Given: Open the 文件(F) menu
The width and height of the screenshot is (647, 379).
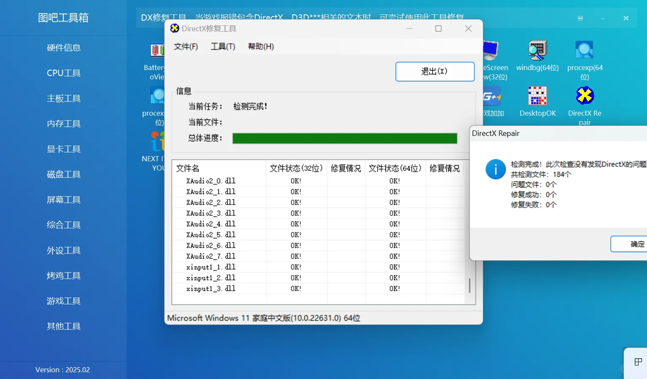Looking at the screenshot, I should [186, 46].
